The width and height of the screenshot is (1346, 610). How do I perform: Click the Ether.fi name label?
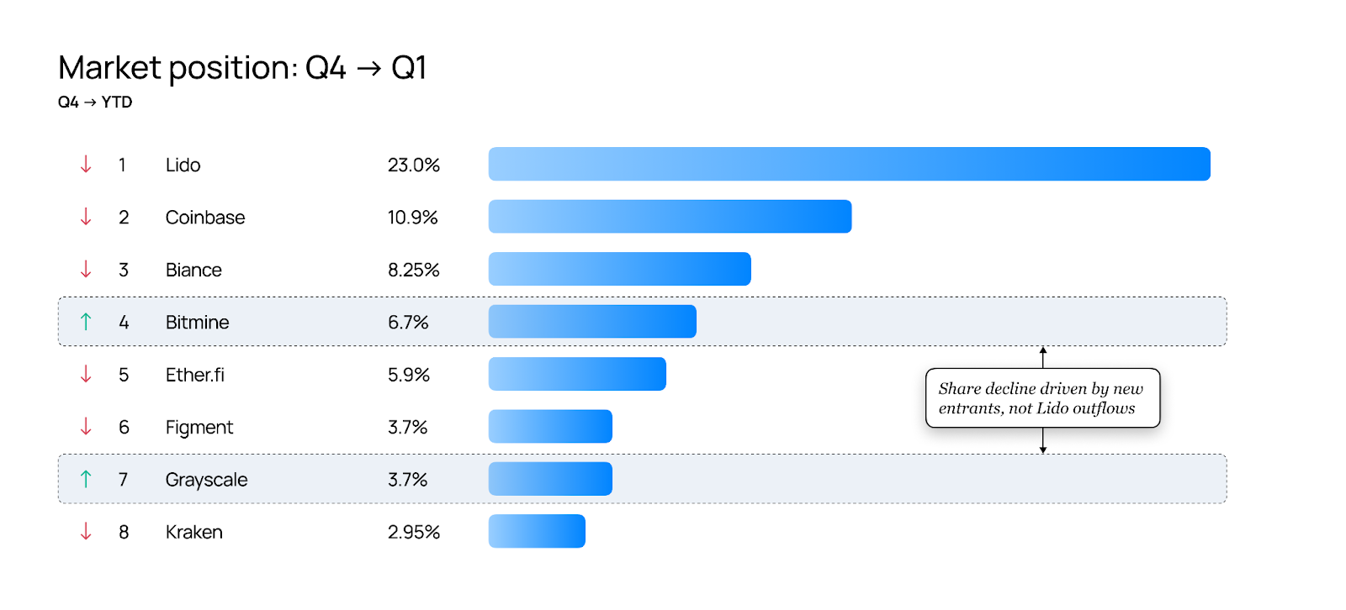click(x=194, y=375)
